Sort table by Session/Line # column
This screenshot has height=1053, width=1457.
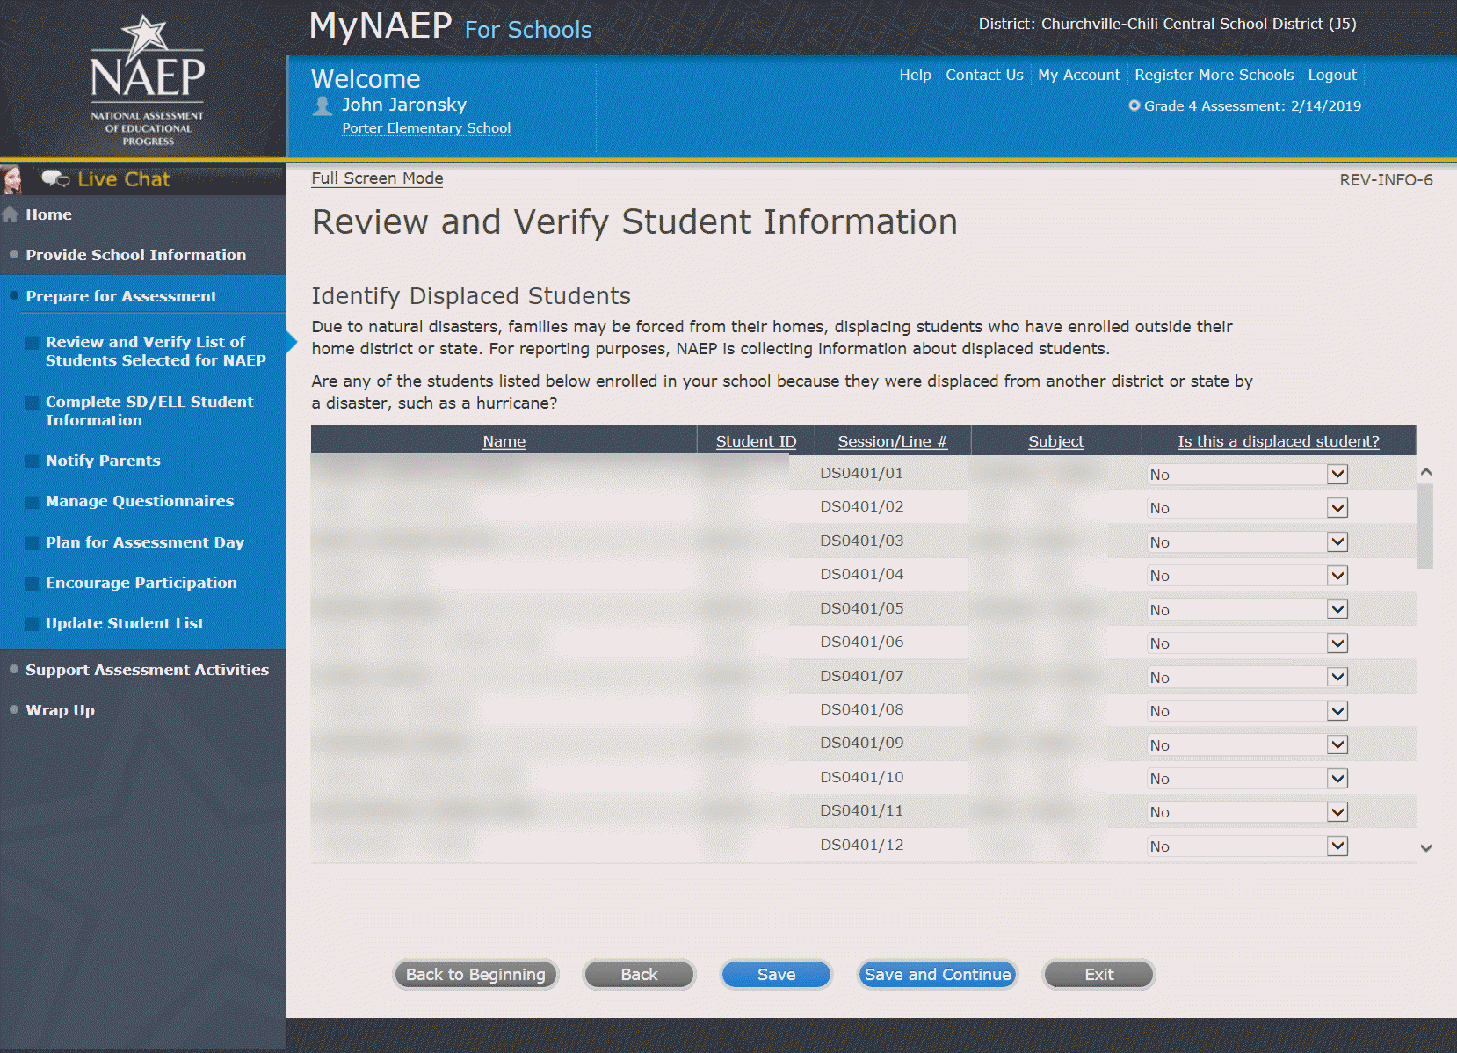[893, 441]
